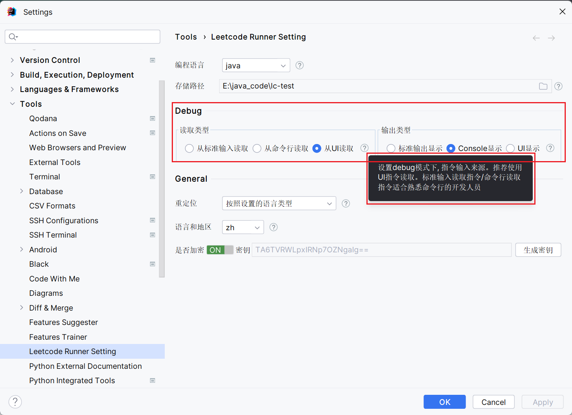Open Features Trainer settings page
Image resolution: width=572 pixels, height=415 pixels.
[58, 337]
